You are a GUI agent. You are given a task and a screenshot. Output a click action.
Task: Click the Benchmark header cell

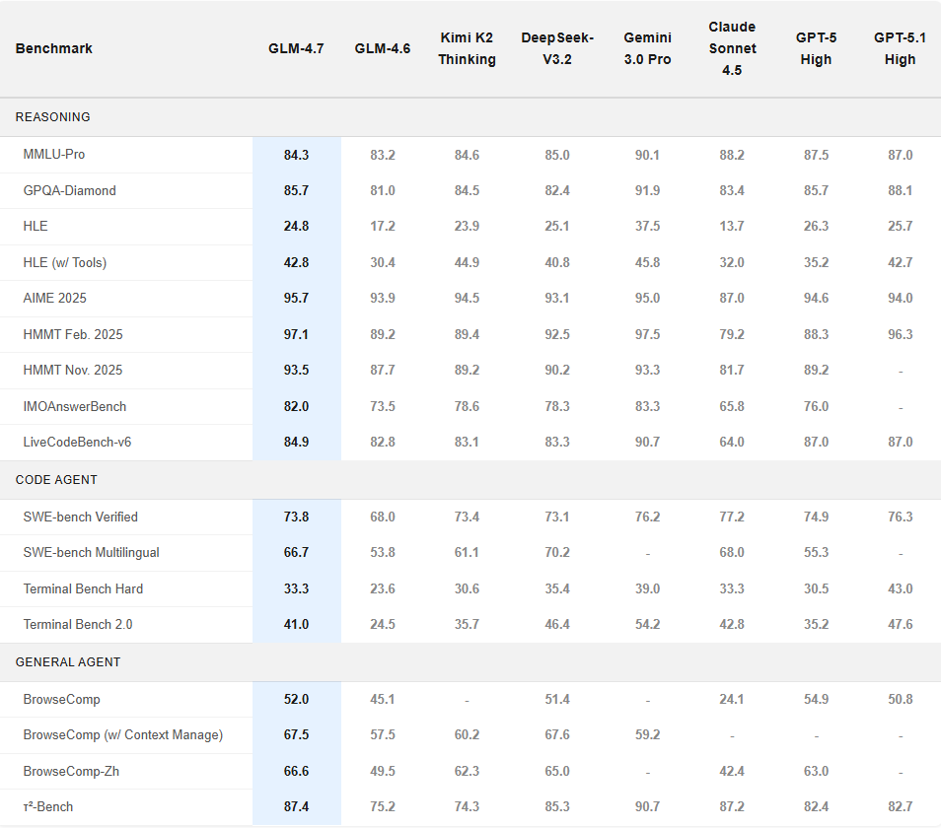click(x=53, y=47)
